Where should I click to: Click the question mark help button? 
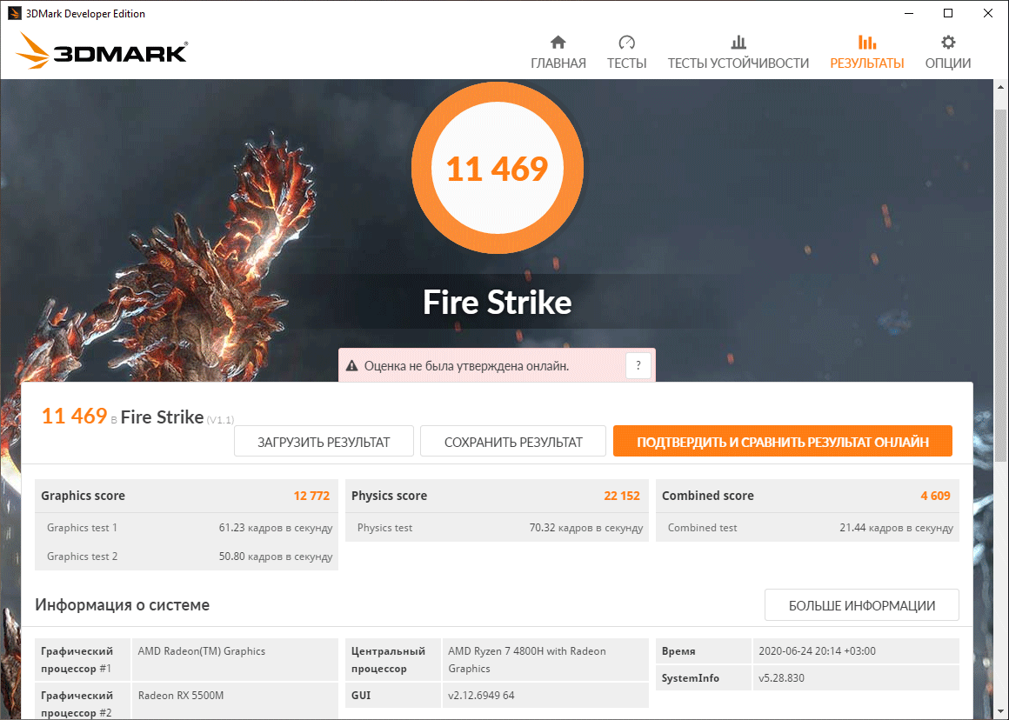click(x=638, y=365)
